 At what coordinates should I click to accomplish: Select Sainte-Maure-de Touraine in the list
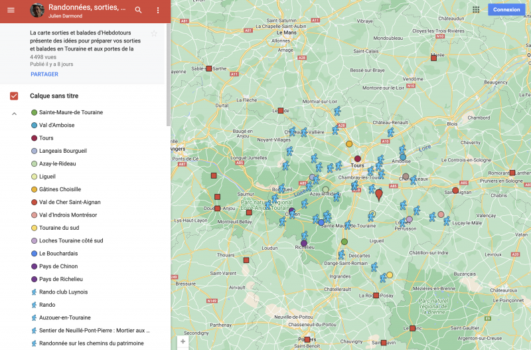click(71, 112)
